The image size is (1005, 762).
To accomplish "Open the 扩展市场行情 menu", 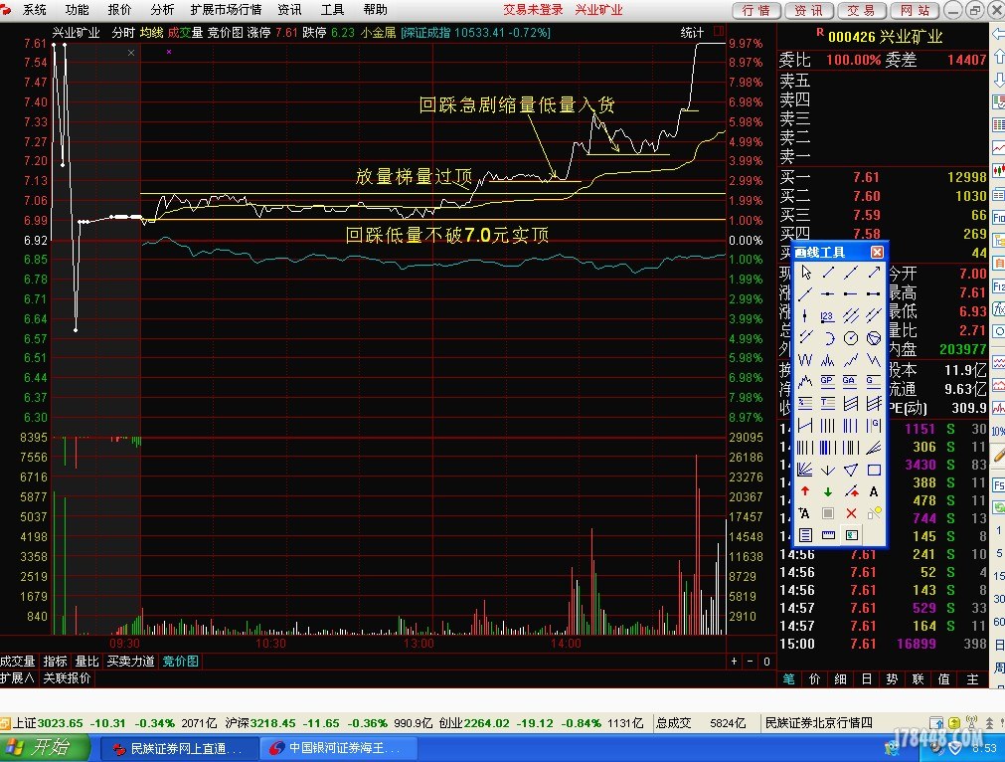I will (x=226, y=10).
